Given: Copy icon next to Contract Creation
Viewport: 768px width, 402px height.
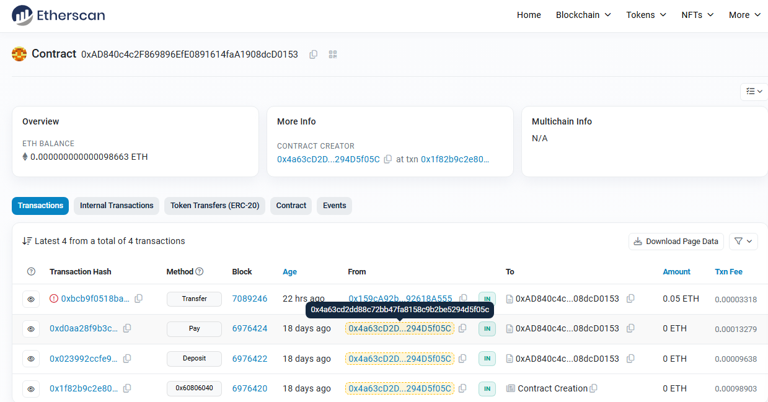Looking at the screenshot, I should (593, 388).
